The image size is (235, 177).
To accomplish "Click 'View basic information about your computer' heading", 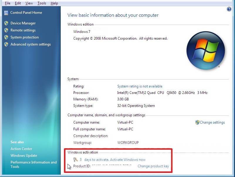I will point(113,15).
